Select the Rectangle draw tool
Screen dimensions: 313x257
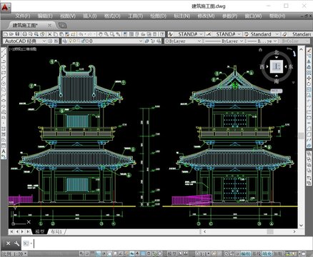4,73
